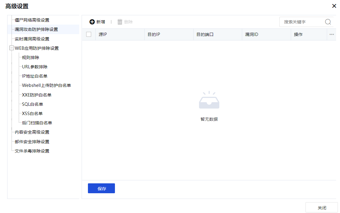Select 僵尸网络高级设置 in the tree

pyautogui.click(x=32, y=20)
